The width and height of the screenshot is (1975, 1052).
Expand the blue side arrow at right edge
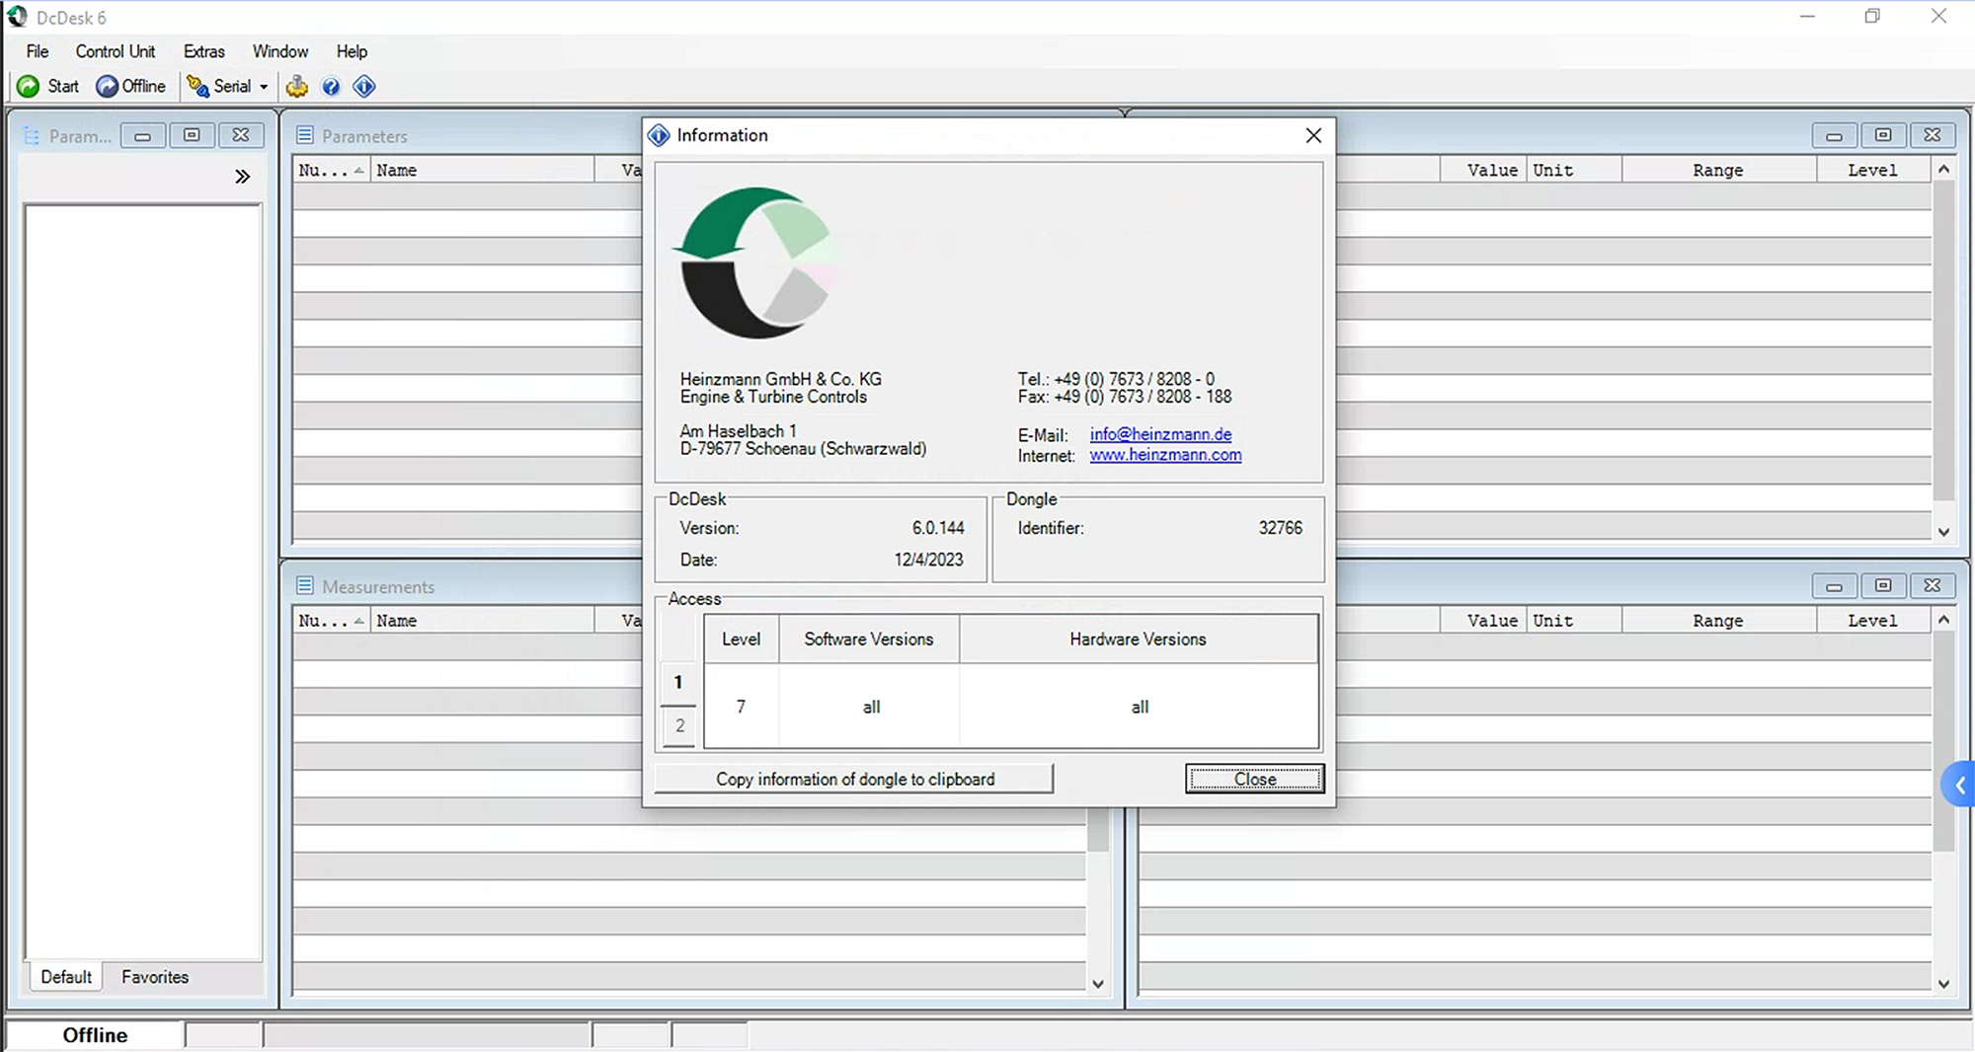point(1959,786)
